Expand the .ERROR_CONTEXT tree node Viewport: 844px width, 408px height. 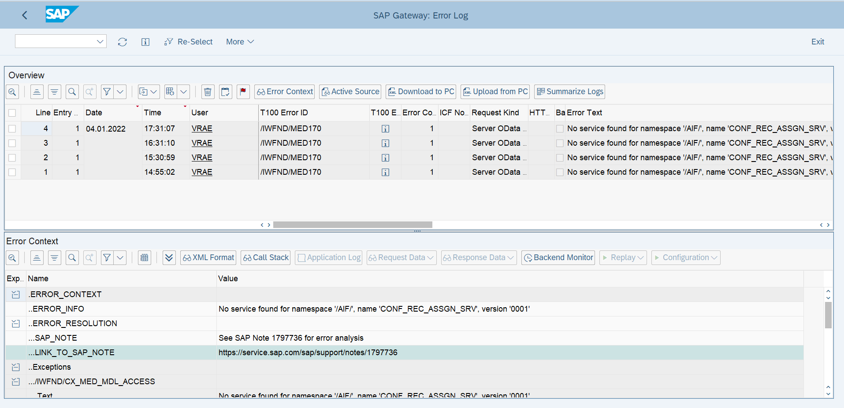pyautogui.click(x=15, y=294)
